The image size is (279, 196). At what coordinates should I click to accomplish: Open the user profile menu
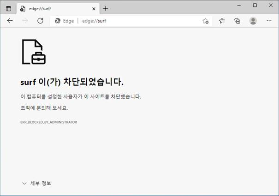click(253, 21)
